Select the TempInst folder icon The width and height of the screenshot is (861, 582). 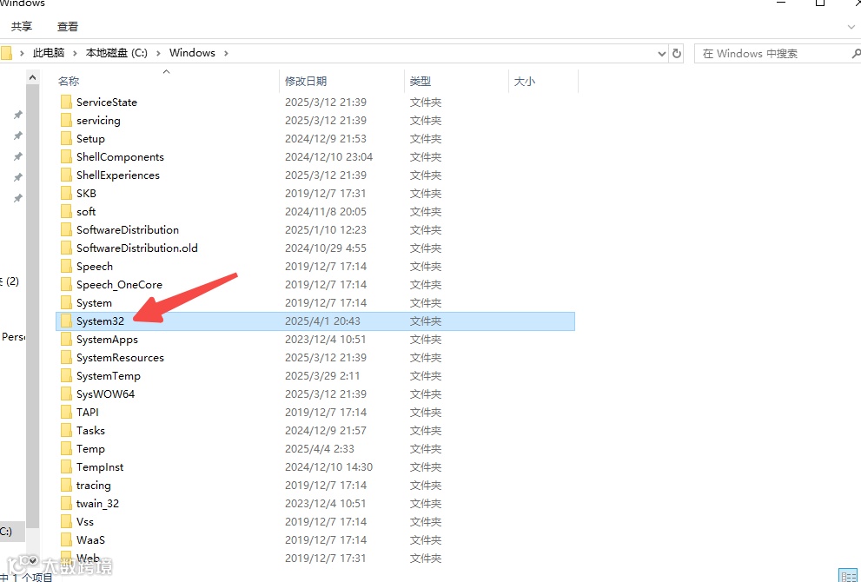pyautogui.click(x=66, y=466)
